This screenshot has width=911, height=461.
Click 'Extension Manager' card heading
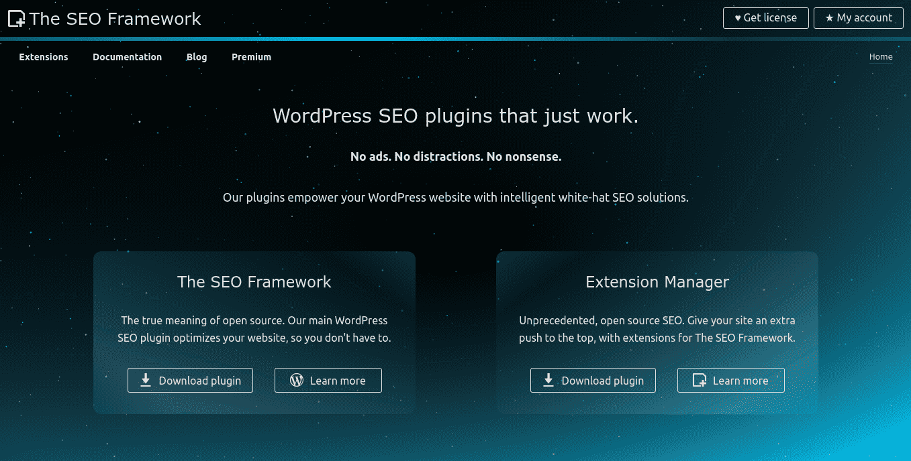coord(657,282)
